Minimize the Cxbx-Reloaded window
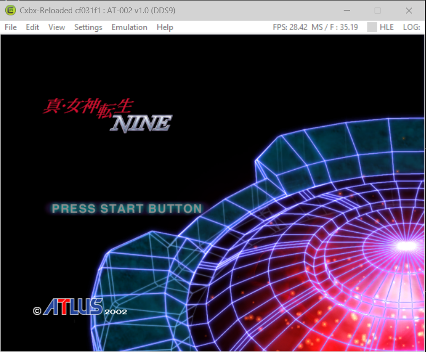426x352 pixels. coord(347,10)
